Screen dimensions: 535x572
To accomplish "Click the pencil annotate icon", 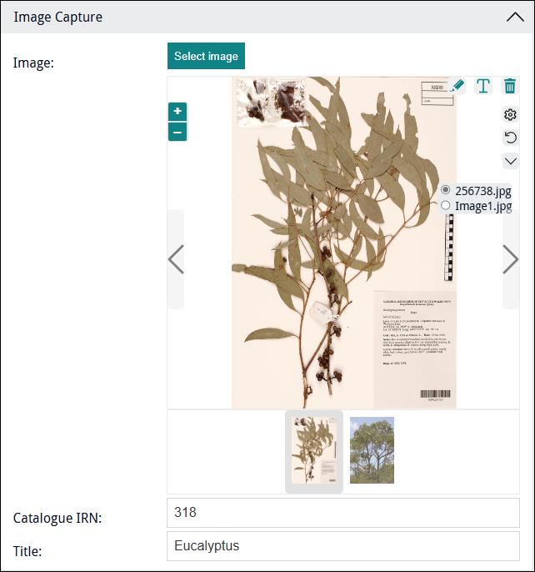I will pyautogui.click(x=457, y=86).
